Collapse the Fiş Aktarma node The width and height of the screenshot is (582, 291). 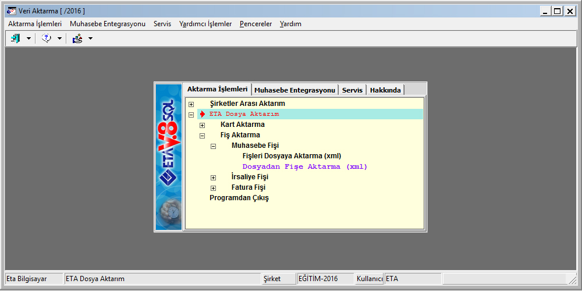point(203,136)
